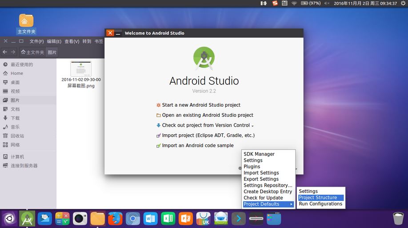
Task: Click the Configure gear icon in the welcome window
Action: pyautogui.click(x=240, y=168)
